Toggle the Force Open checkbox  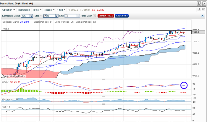point(94,16)
